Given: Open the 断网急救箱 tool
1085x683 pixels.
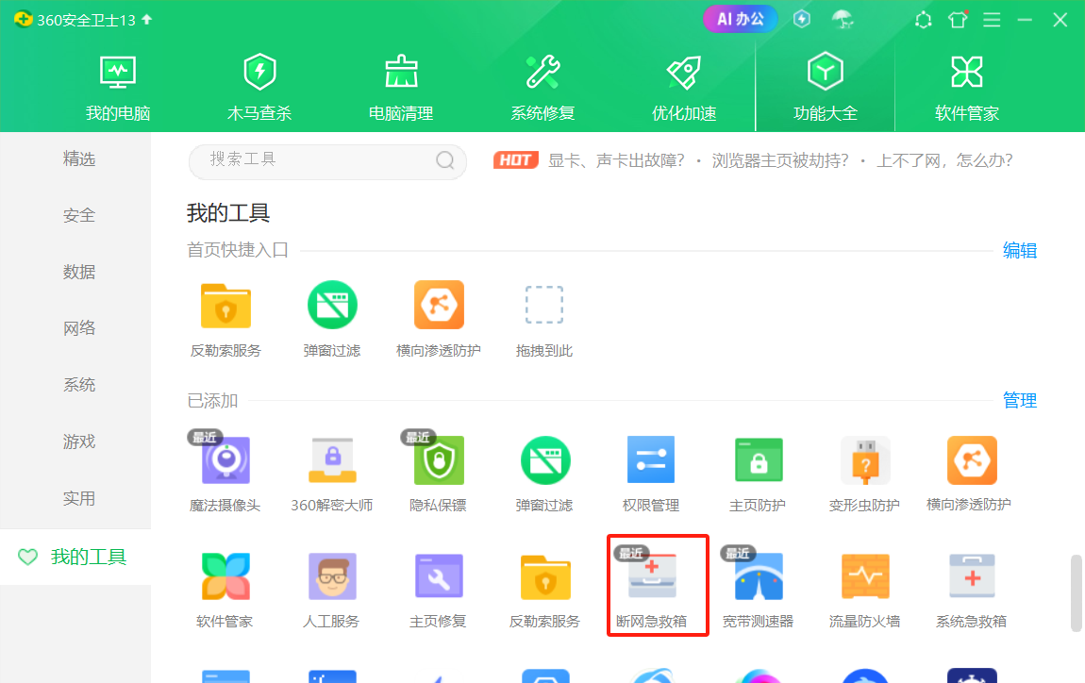Looking at the screenshot, I should (x=651, y=577).
